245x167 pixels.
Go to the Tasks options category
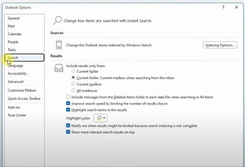(x=12, y=50)
